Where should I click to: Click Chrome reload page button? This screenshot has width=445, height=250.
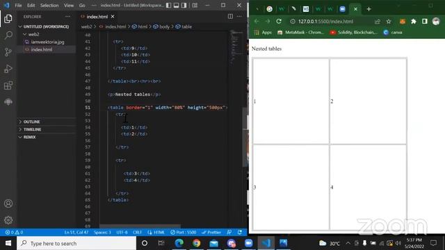point(279,22)
